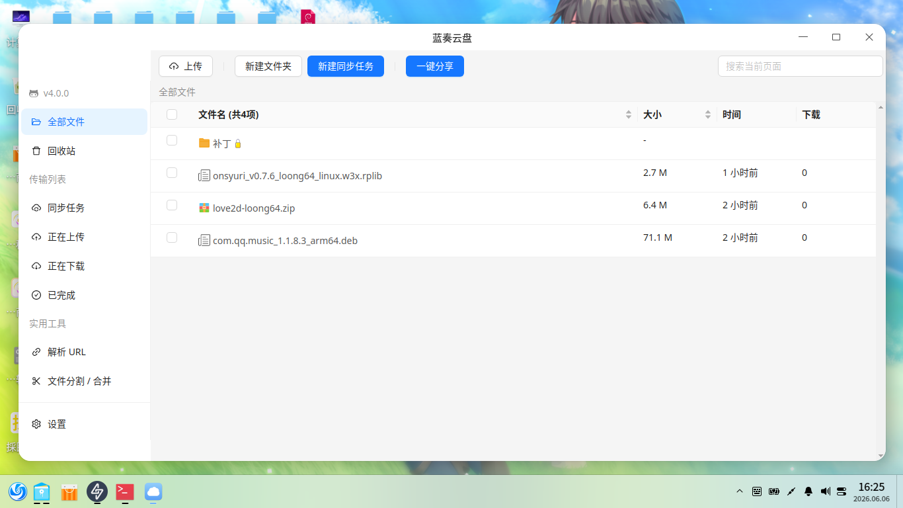Click the archive icon of love2d-loong64.zip
The image size is (903, 508).
204,208
